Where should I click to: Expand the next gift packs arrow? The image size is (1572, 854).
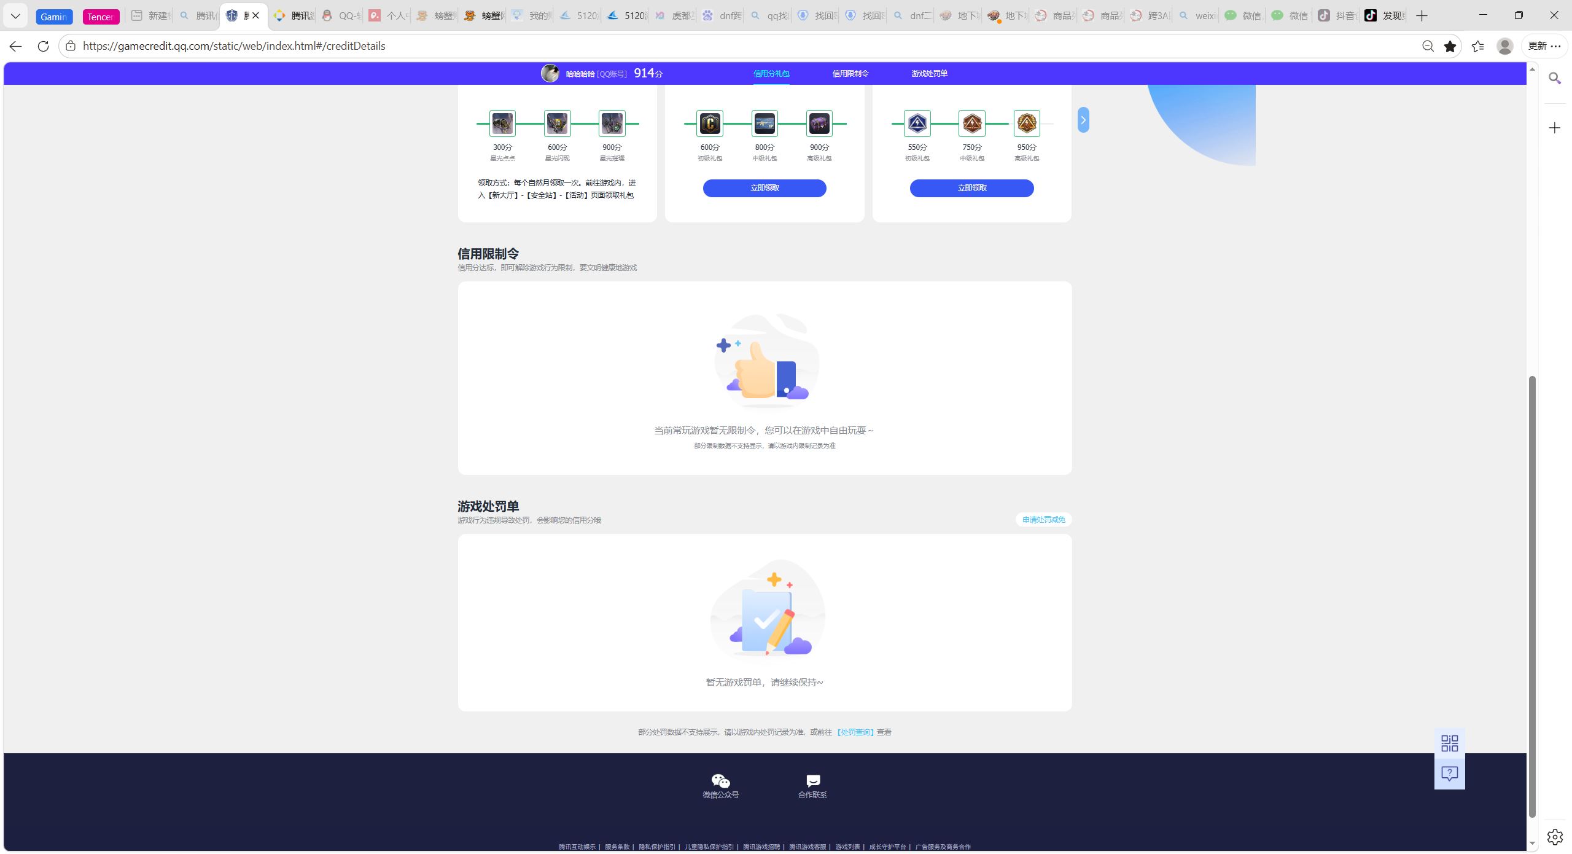click(1083, 120)
